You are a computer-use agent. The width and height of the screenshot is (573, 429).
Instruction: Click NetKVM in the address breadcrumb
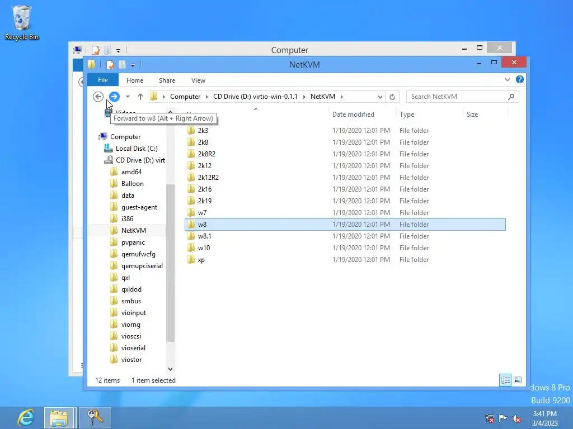point(323,97)
